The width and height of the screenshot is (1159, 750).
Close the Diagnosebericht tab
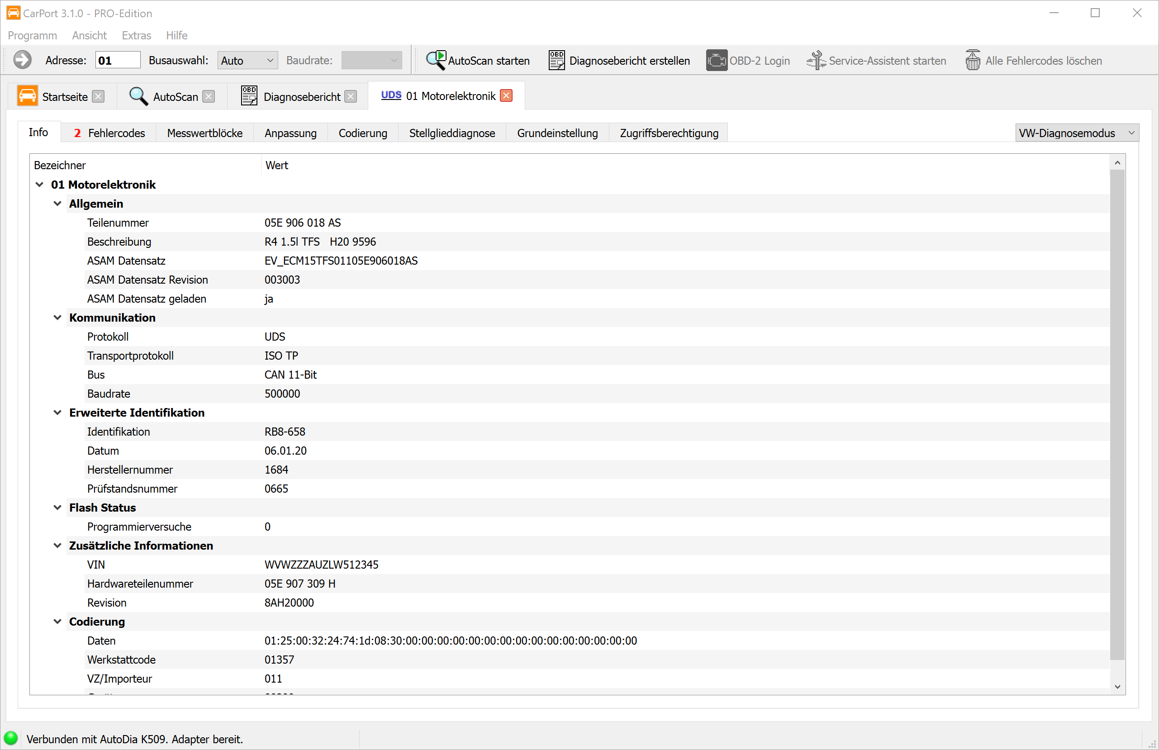click(351, 96)
